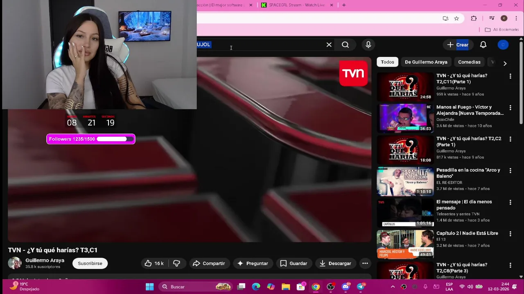Open Chrome three-dot menu
The height and width of the screenshot is (294, 524).
(516, 18)
